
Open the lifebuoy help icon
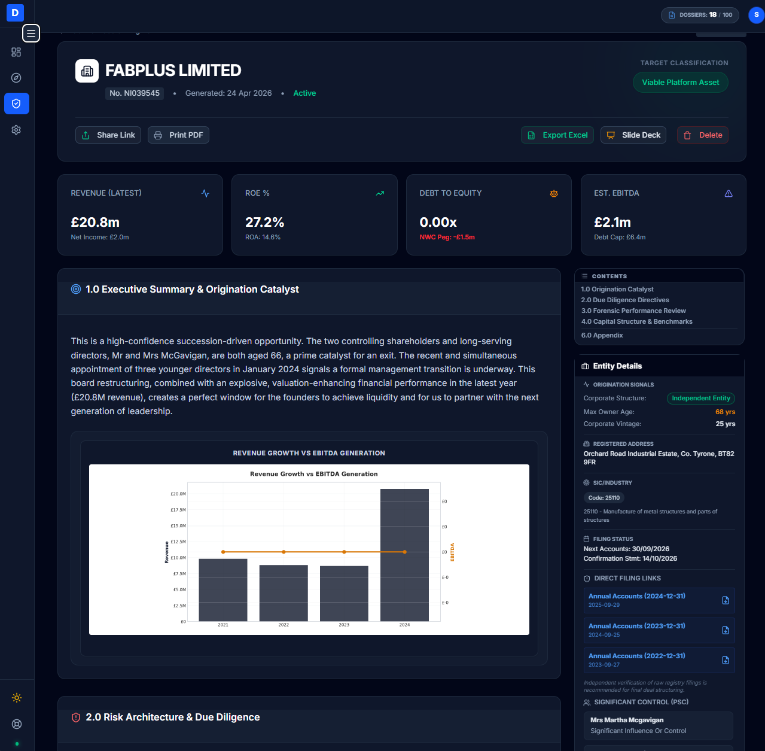[17, 724]
